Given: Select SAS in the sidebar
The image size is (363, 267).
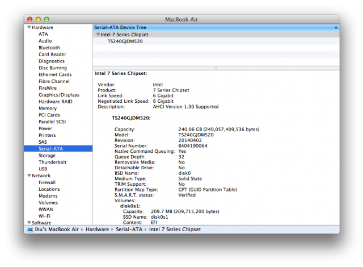Looking at the screenshot, I should [x=43, y=142].
